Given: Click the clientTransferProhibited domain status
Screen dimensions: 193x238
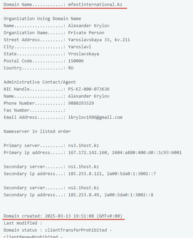Looking at the screenshot, I should (76, 230).
